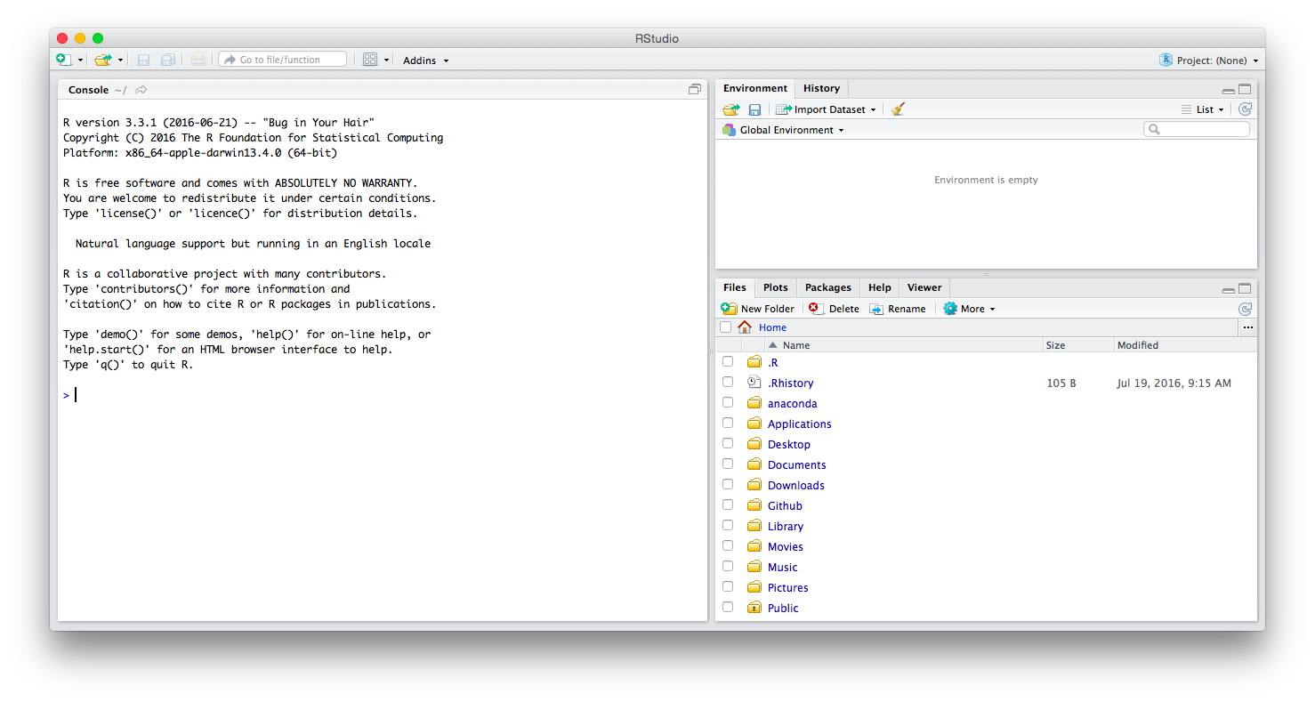The height and width of the screenshot is (702, 1315).
Task: Switch to the Packages tab
Action: pos(828,287)
